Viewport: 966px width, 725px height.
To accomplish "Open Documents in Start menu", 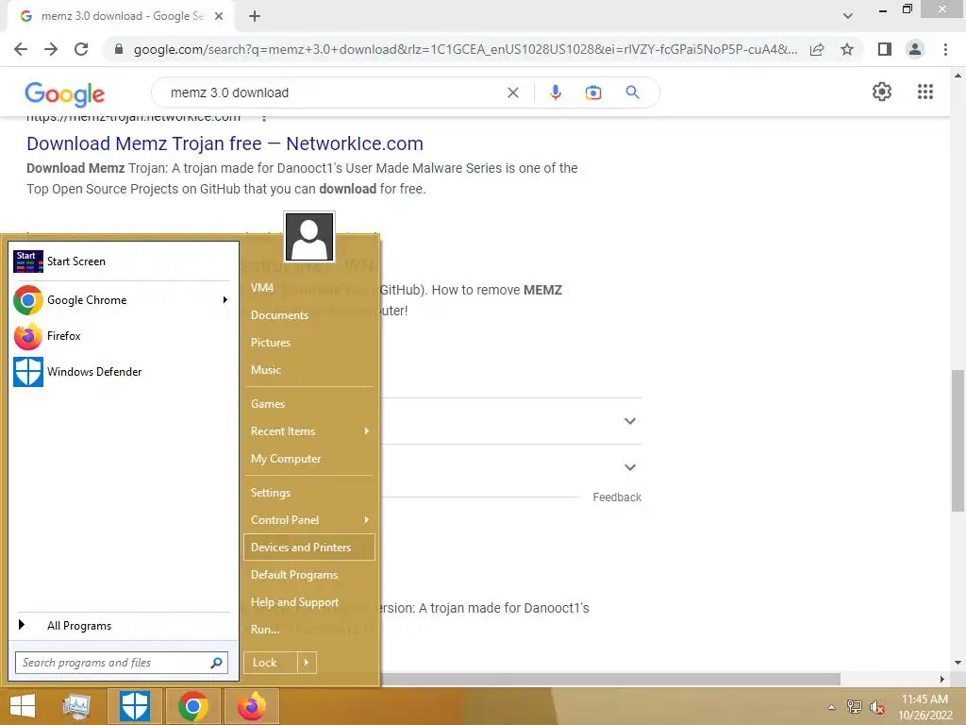I will [309, 315].
